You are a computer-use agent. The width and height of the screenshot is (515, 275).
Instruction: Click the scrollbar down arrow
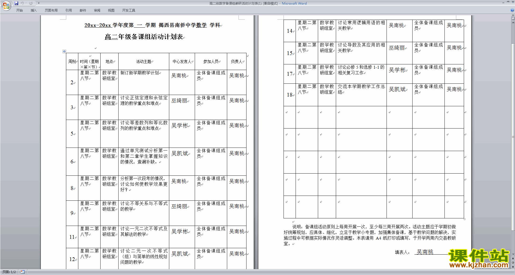(513, 254)
